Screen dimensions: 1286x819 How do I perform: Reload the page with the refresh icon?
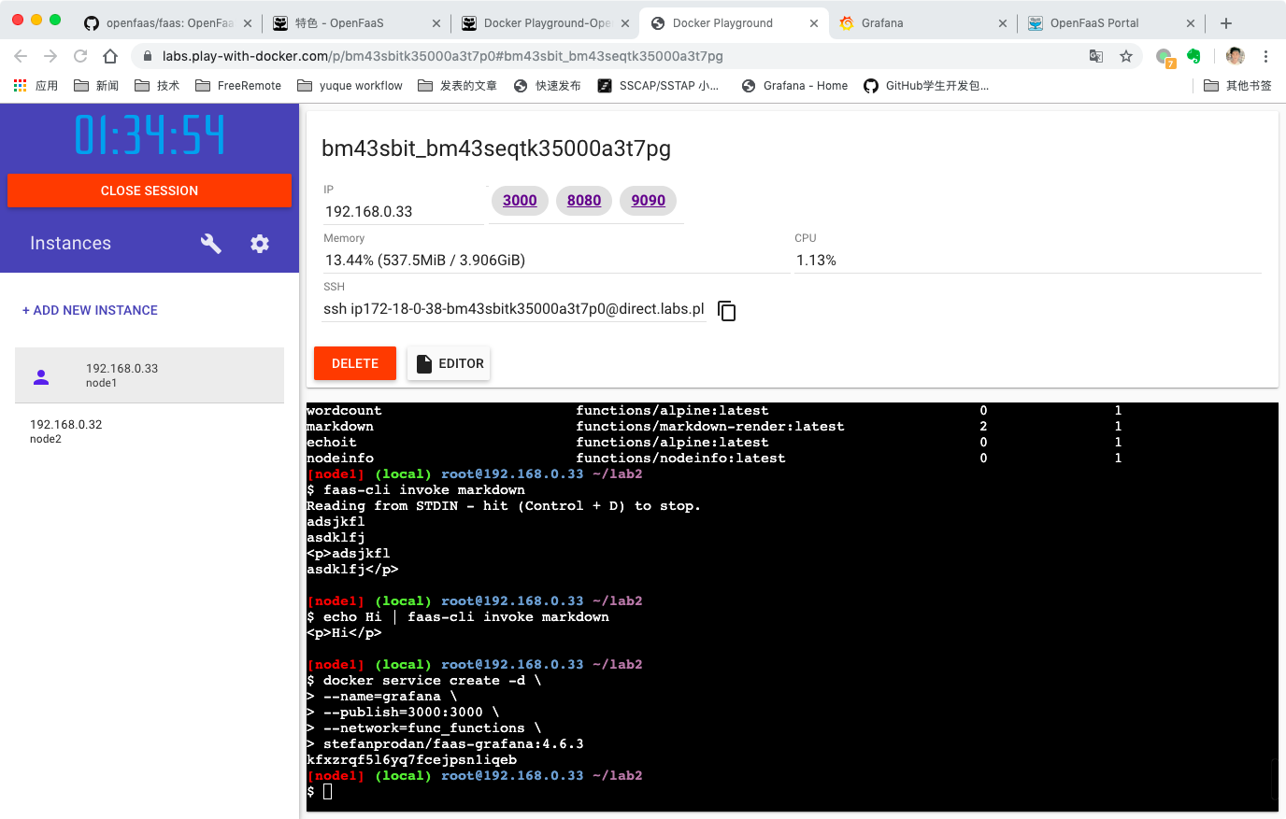(80, 56)
